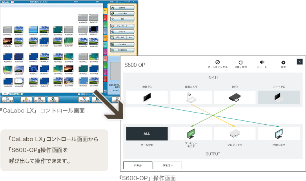The height and width of the screenshot is (181, 306).
Task: Select the DVD input source
Action: pos(235,97)
